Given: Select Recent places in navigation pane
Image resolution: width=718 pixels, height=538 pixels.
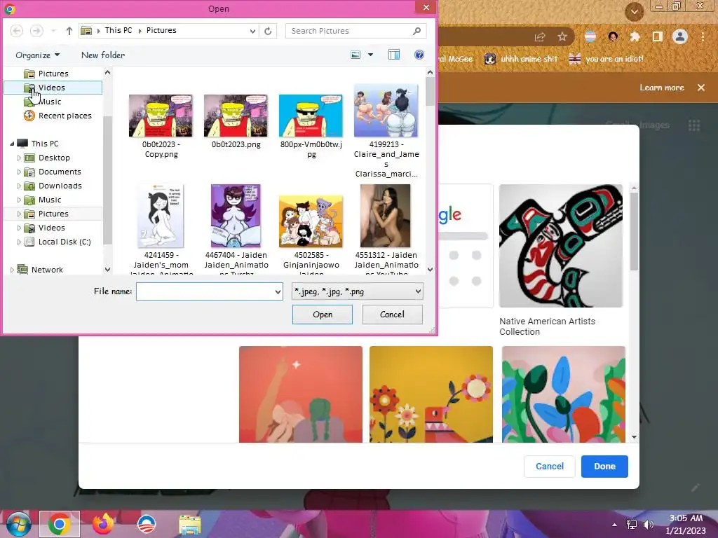Looking at the screenshot, I should pos(57,116).
